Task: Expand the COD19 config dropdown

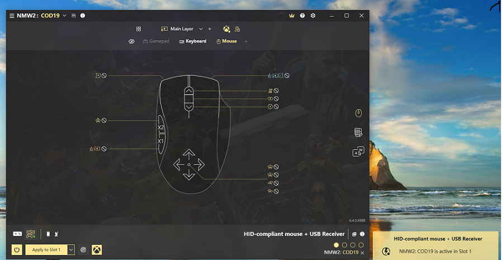Action: point(65,16)
